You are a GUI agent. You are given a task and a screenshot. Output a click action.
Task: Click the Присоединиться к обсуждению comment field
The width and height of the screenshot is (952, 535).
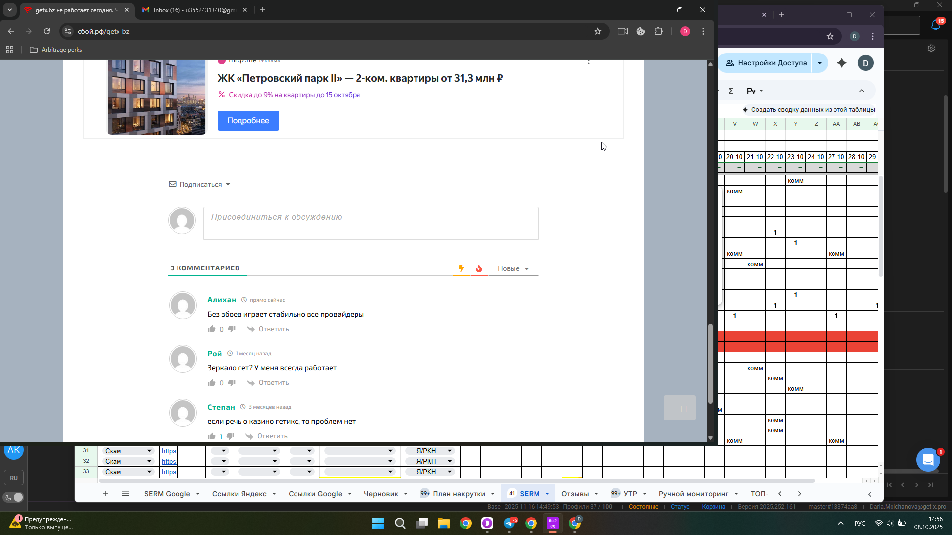coord(370,223)
